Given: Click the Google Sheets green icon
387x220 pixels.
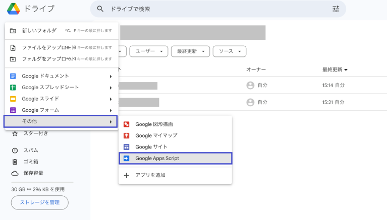Looking at the screenshot, I should [x=13, y=88].
